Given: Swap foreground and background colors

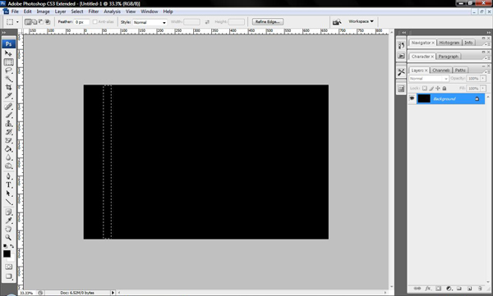Looking at the screenshot, I should 12,246.
